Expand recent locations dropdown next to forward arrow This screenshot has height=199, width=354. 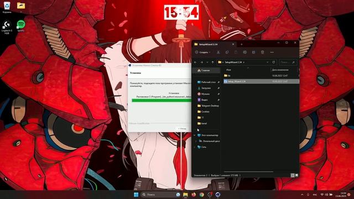pyautogui.click(x=207, y=62)
